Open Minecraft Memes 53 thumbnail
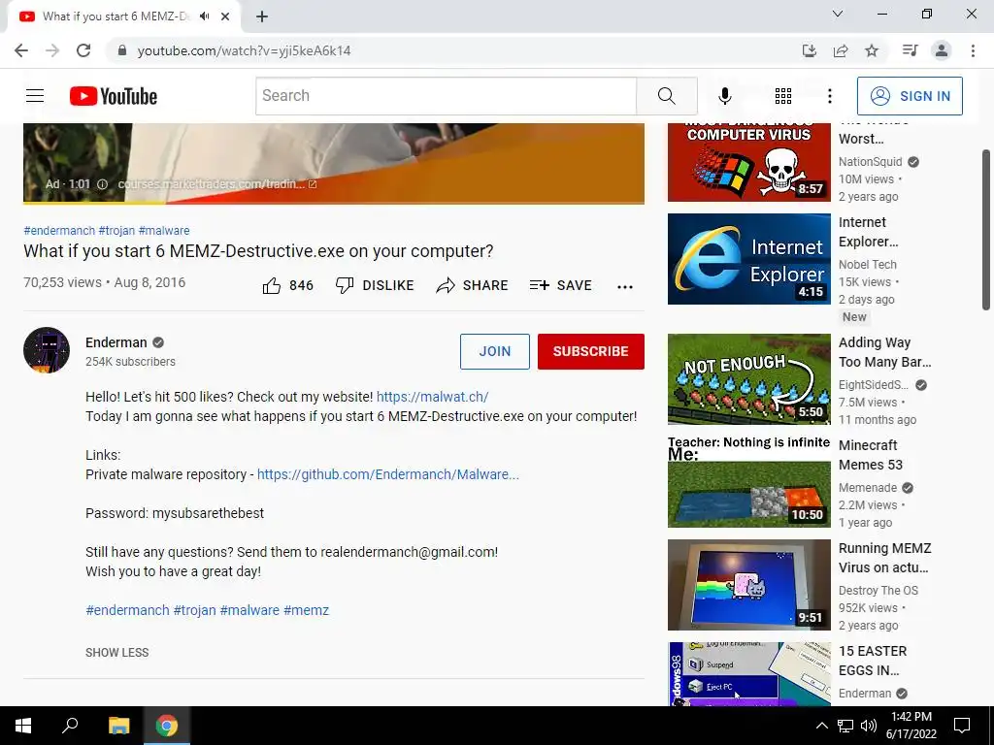The image size is (994, 745). tap(748, 481)
